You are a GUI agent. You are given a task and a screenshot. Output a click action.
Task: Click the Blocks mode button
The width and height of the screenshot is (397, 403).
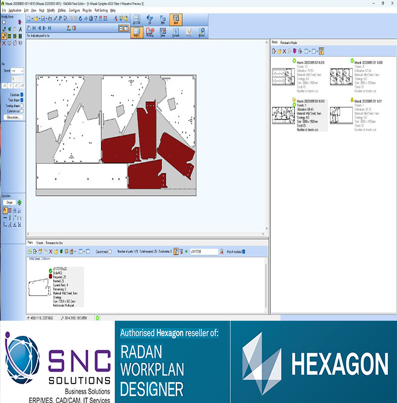202,33
